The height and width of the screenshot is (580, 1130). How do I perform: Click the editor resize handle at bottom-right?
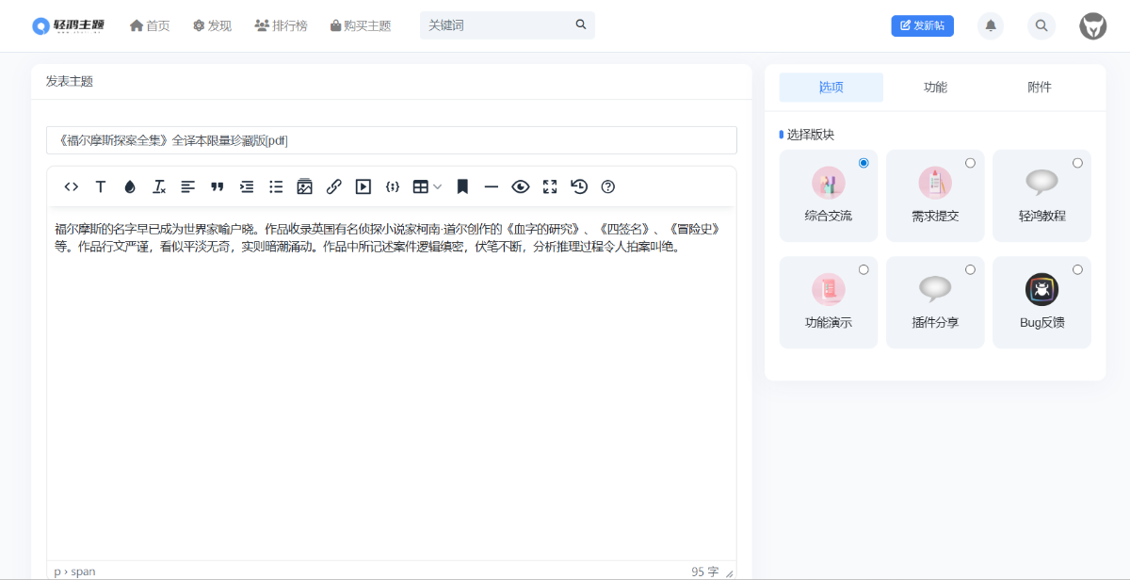(729, 572)
